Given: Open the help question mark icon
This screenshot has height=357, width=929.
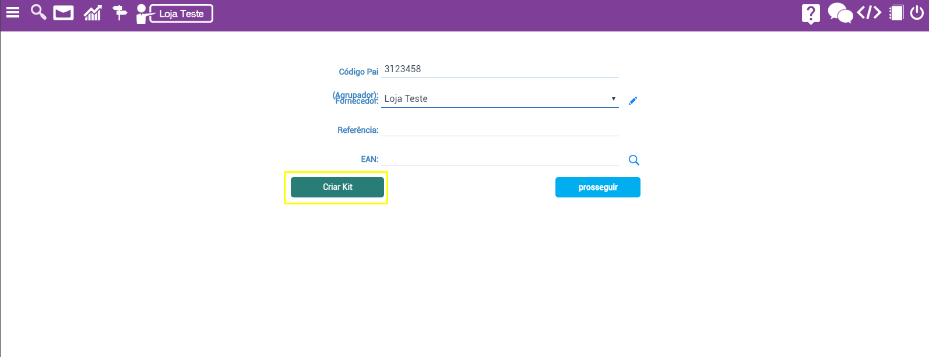Looking at the screenshot, I should pos(810,13).
